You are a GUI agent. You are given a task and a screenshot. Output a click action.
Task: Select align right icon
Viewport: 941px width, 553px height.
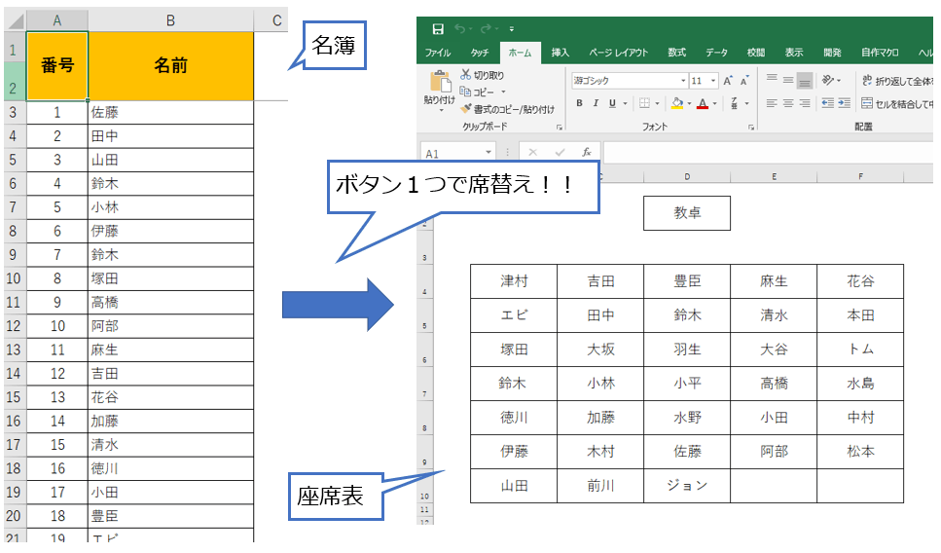pos(805,103)
